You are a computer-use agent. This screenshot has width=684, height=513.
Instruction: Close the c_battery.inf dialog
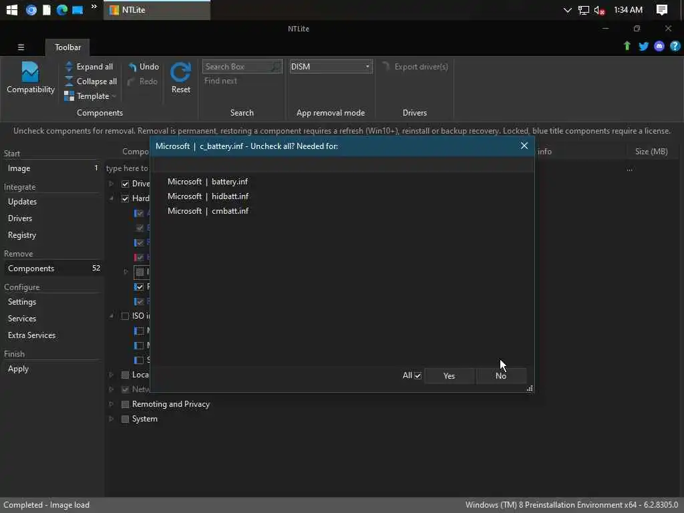[524, 146]
